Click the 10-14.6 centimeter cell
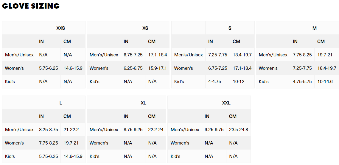Viewport: 339px width, 165px height. [x=325, y=82]
